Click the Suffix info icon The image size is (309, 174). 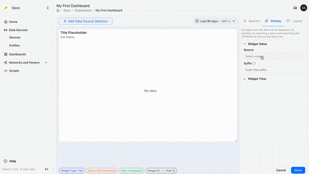pyautogui.click(x=254, y=64)
